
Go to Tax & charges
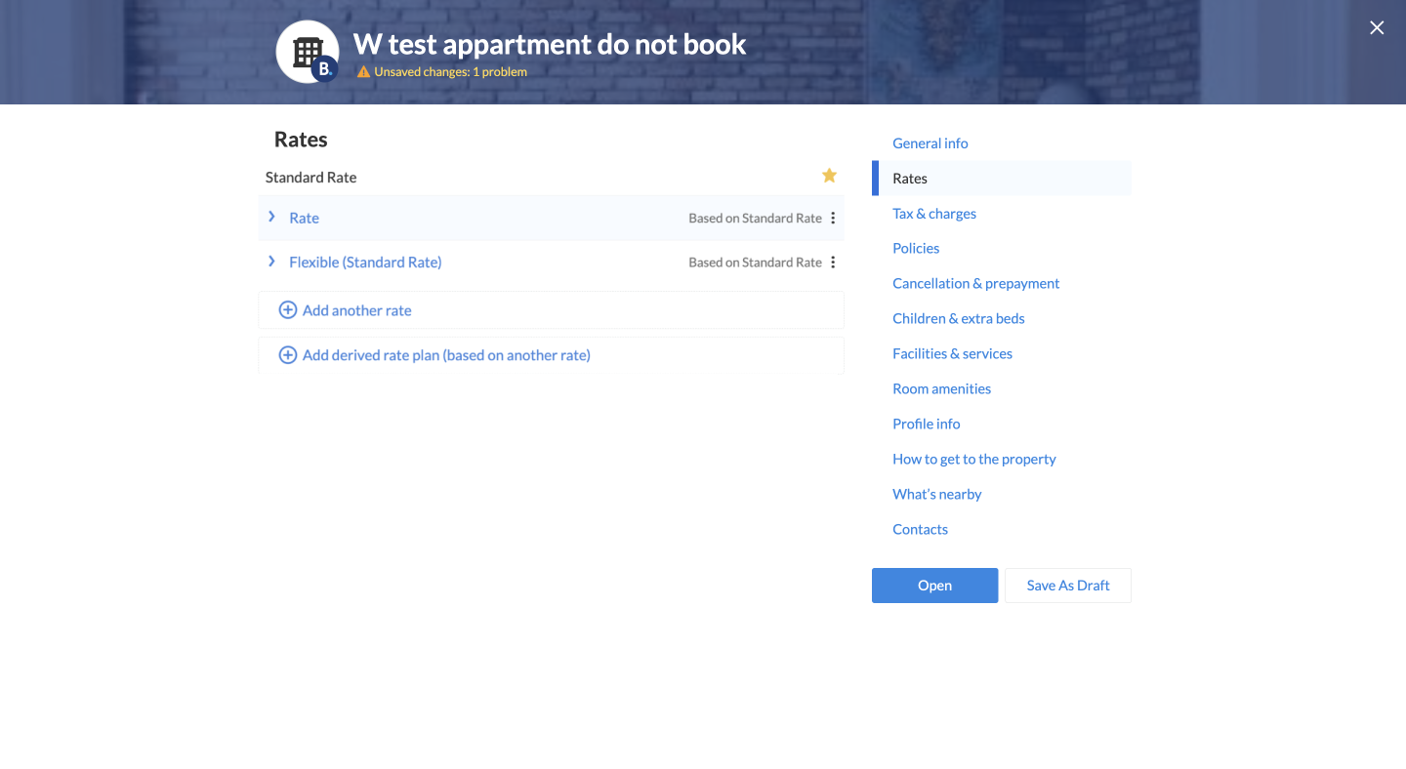934,214
